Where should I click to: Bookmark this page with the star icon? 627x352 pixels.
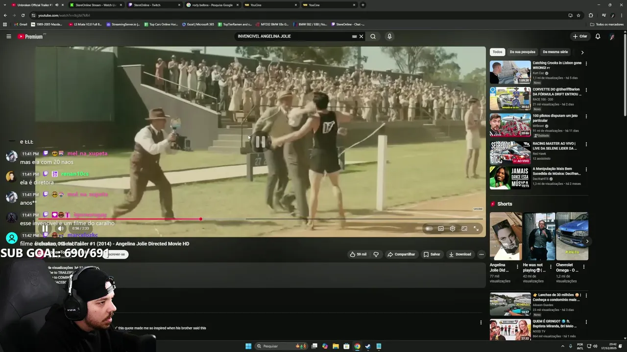[578, 15]
